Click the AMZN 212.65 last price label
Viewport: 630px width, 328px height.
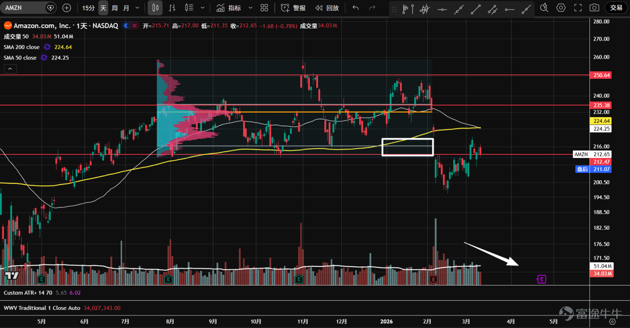[592, 154]
